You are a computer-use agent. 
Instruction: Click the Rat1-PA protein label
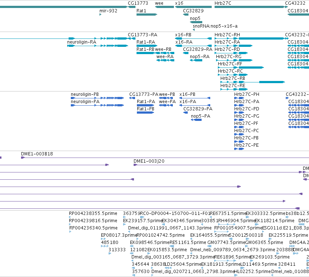point(146,102)
